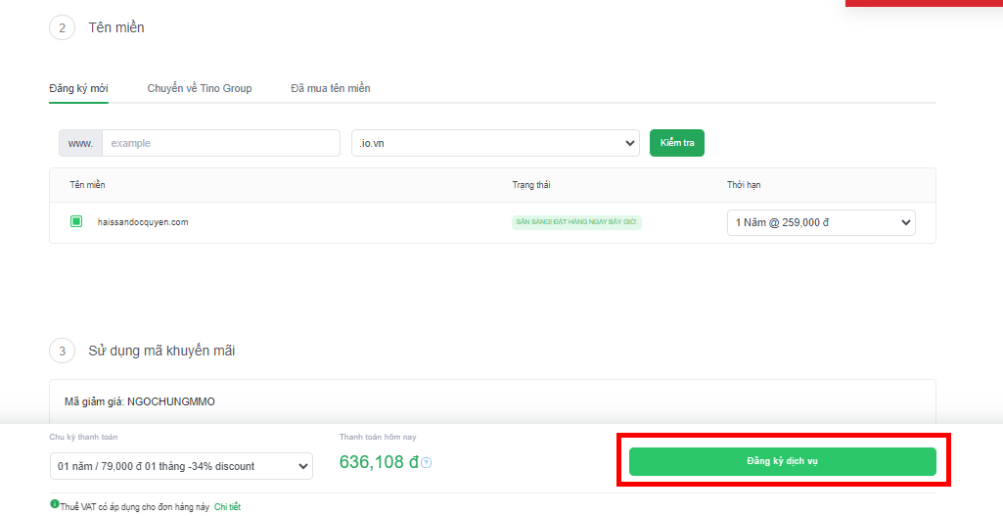The width and height of the screenshot is (1003, 516).
Task: Open the Chu kỳ thanh toán billing cycle dropdown
Action: (x=181, y=466)
